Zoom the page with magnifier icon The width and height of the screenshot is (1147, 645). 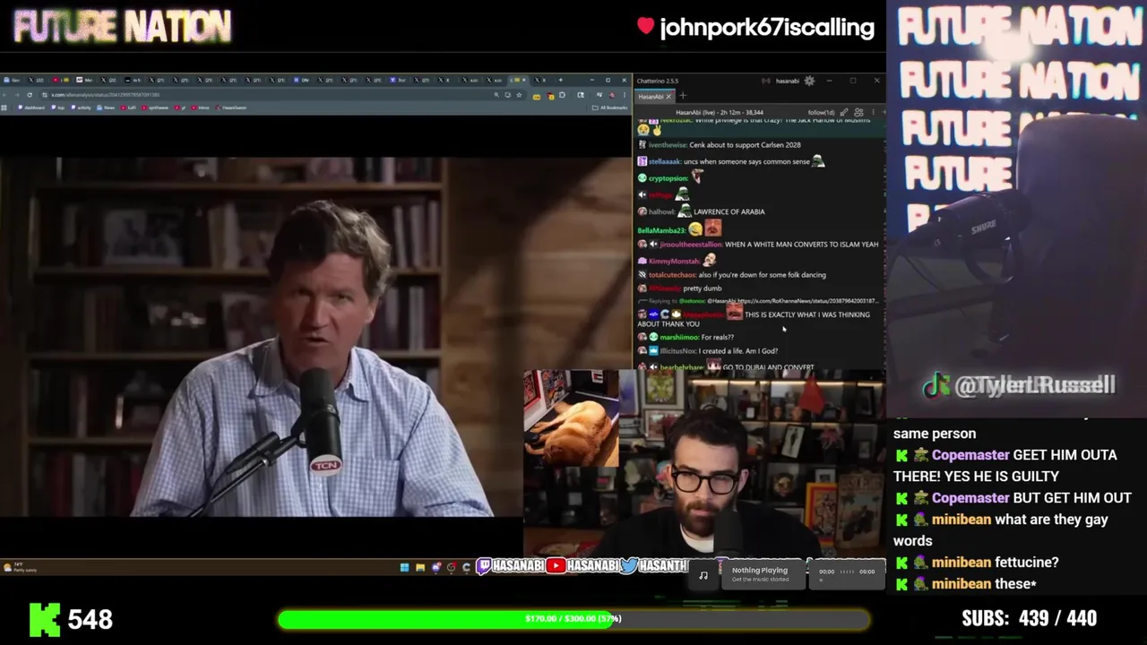click(496, 95)
